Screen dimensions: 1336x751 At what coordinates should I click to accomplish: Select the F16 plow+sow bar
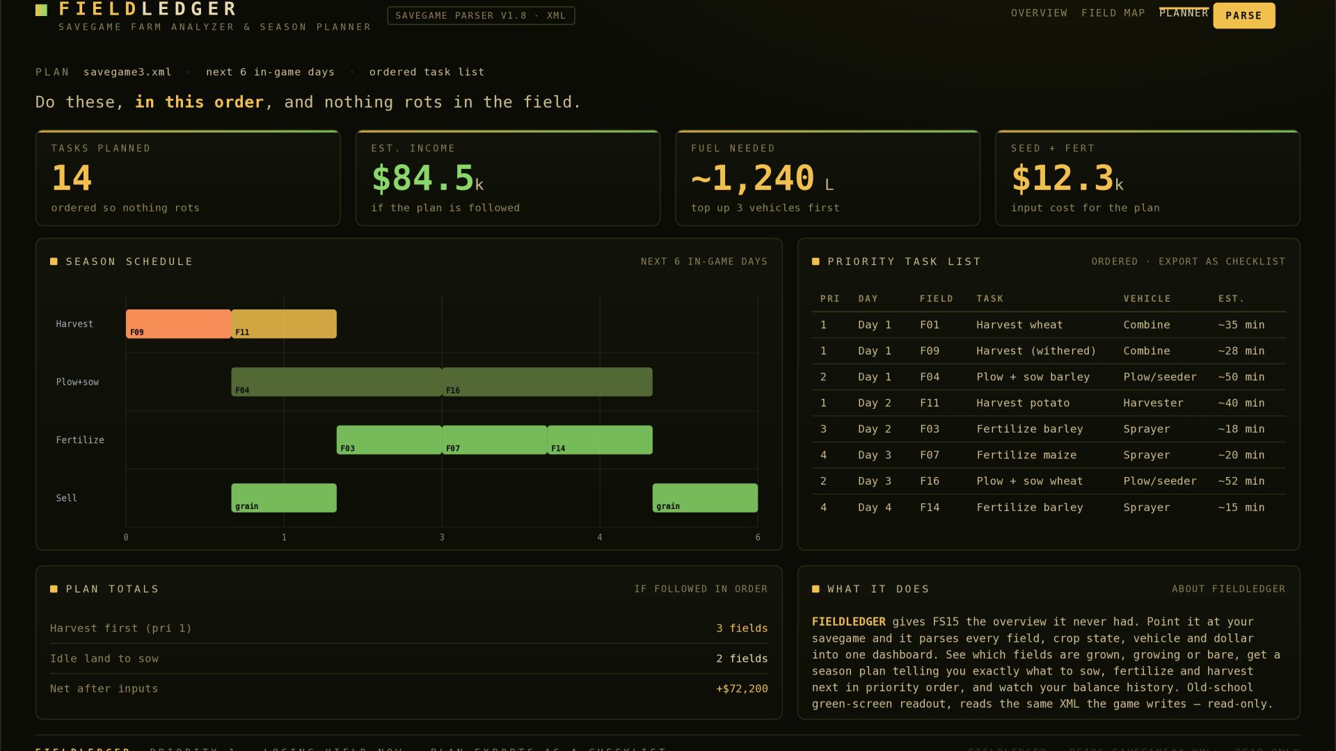coord(547,382)
